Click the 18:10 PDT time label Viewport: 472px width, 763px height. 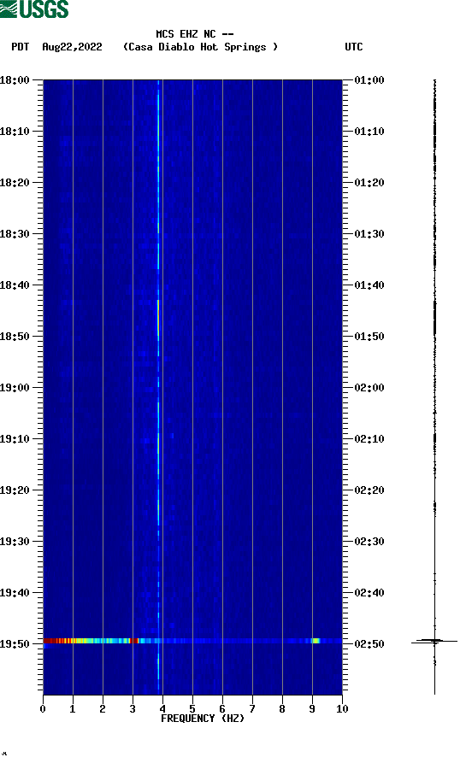(x=15, y=132)
